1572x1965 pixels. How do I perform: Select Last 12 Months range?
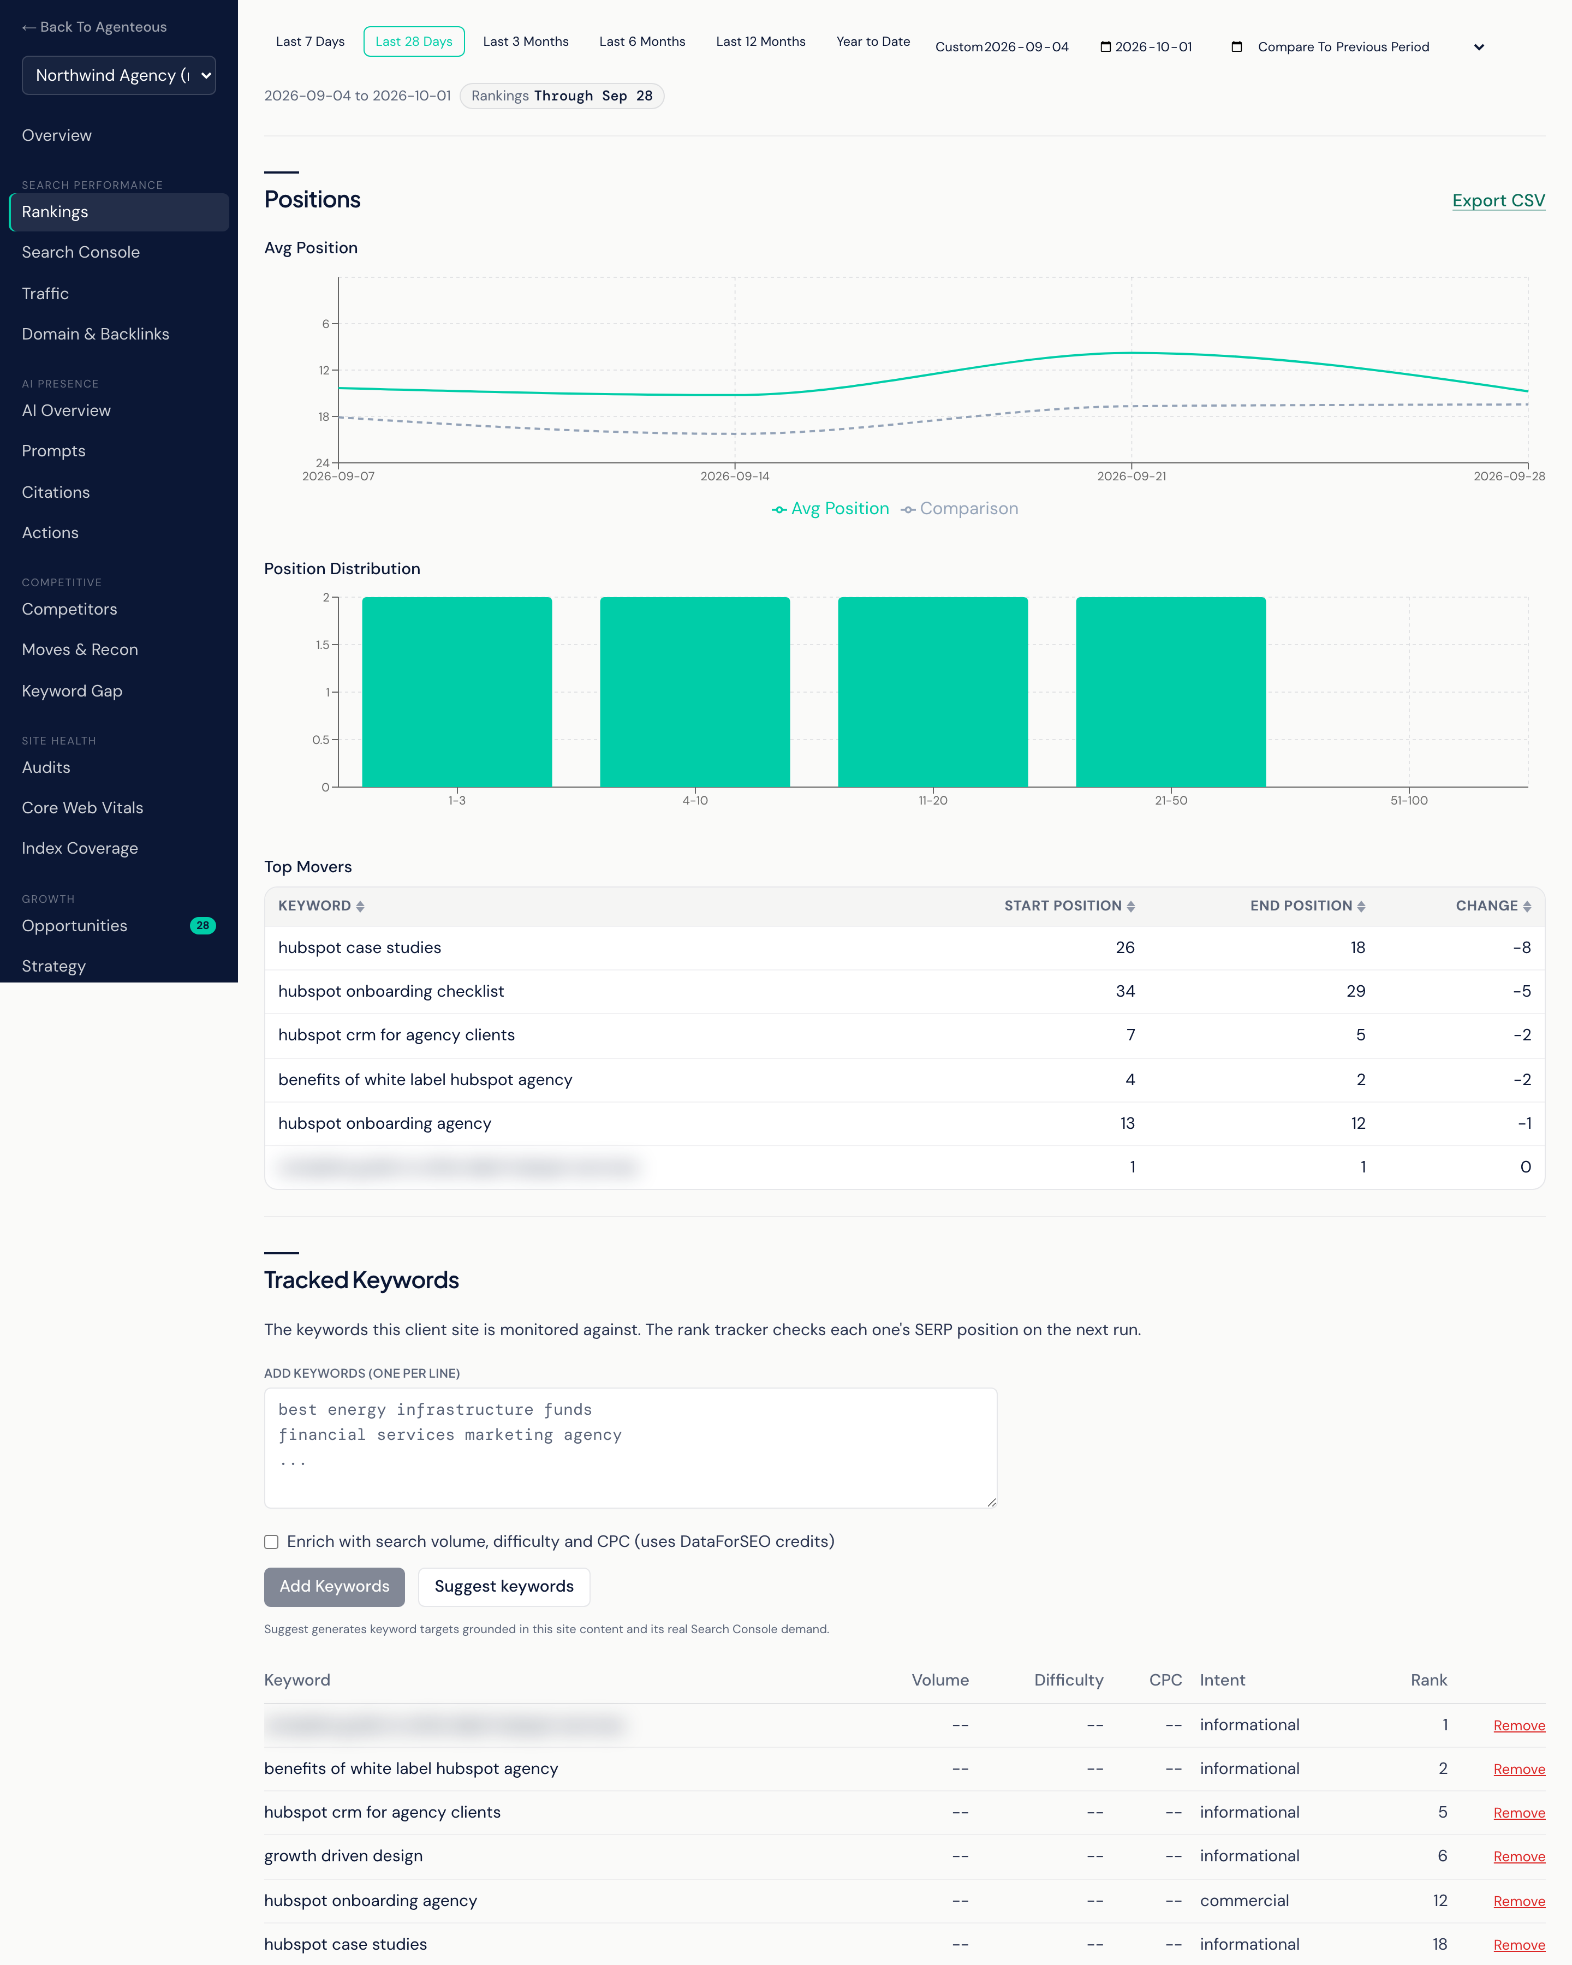pyautogui.click(x=761, y=42)
